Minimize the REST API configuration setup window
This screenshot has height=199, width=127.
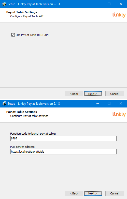pyautogui.click(x=98, y=4)
